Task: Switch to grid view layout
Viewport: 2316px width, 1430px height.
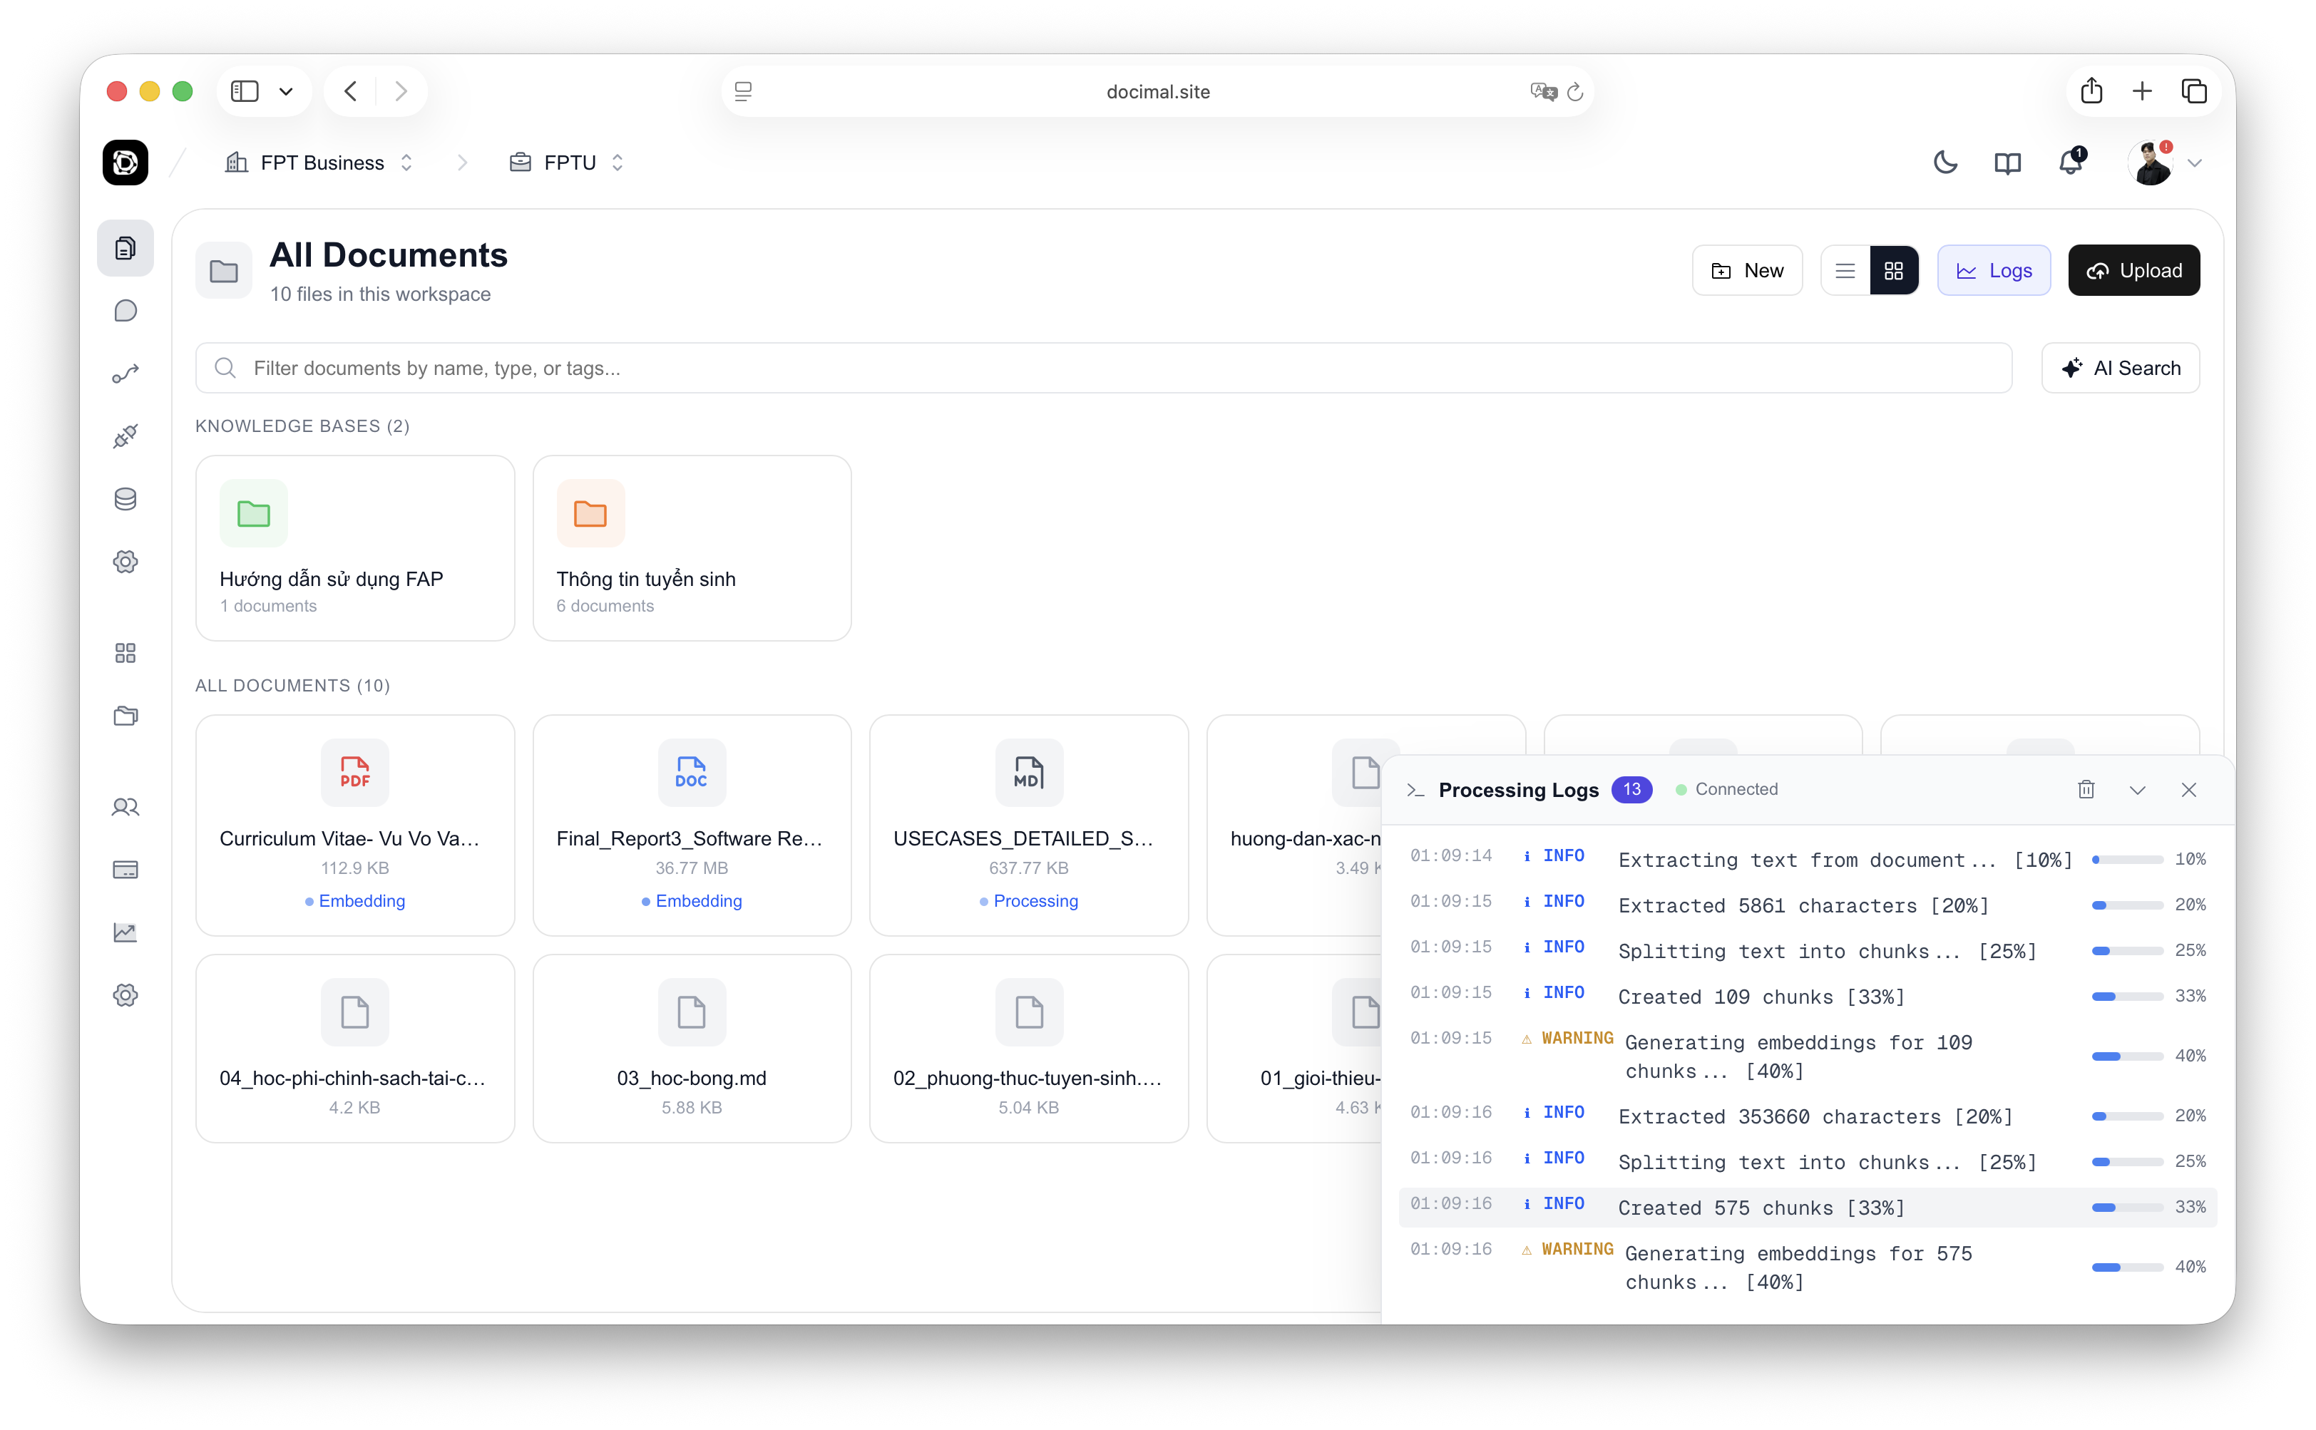Action: point(1893,272)
